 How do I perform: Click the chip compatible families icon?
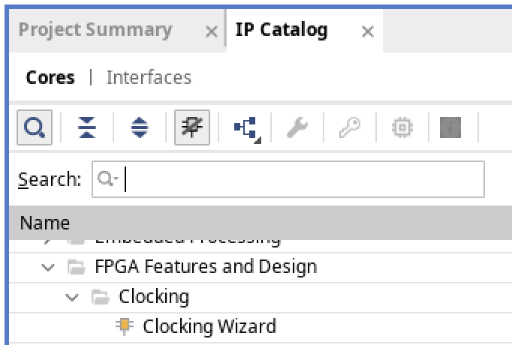[x=402, y=128]
